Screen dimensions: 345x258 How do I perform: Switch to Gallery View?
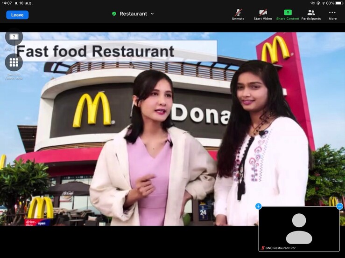[x=14, y=62]
